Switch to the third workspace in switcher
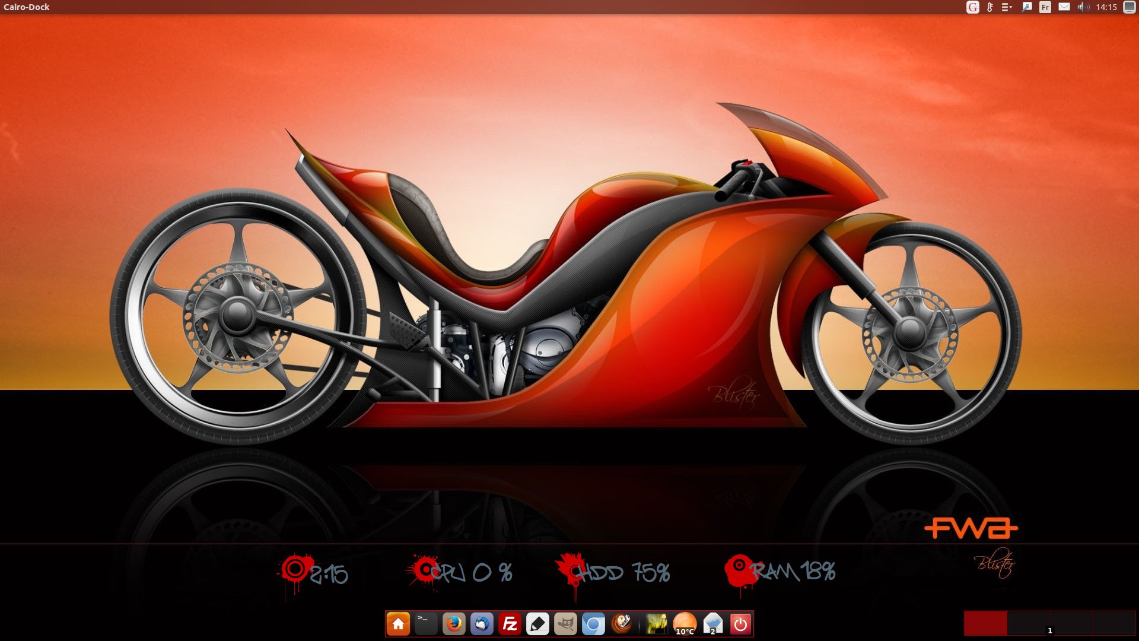The width and height of the screenshot is (1139, 641). click(1071, 623)
